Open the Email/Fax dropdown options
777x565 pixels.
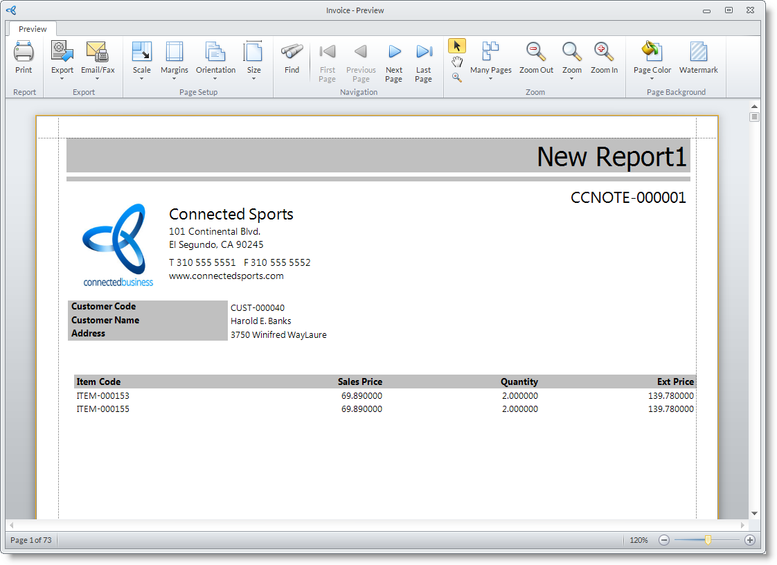(98, 78)
